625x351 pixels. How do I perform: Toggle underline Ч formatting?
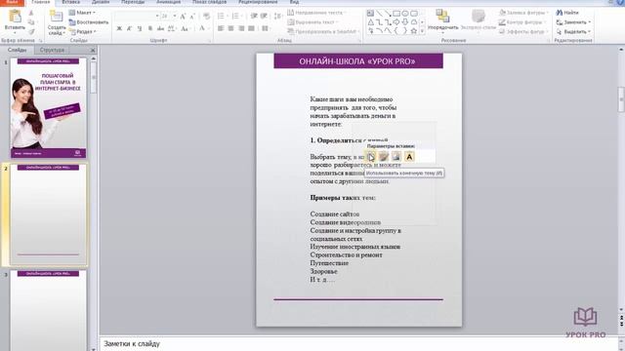pos(140,28)
